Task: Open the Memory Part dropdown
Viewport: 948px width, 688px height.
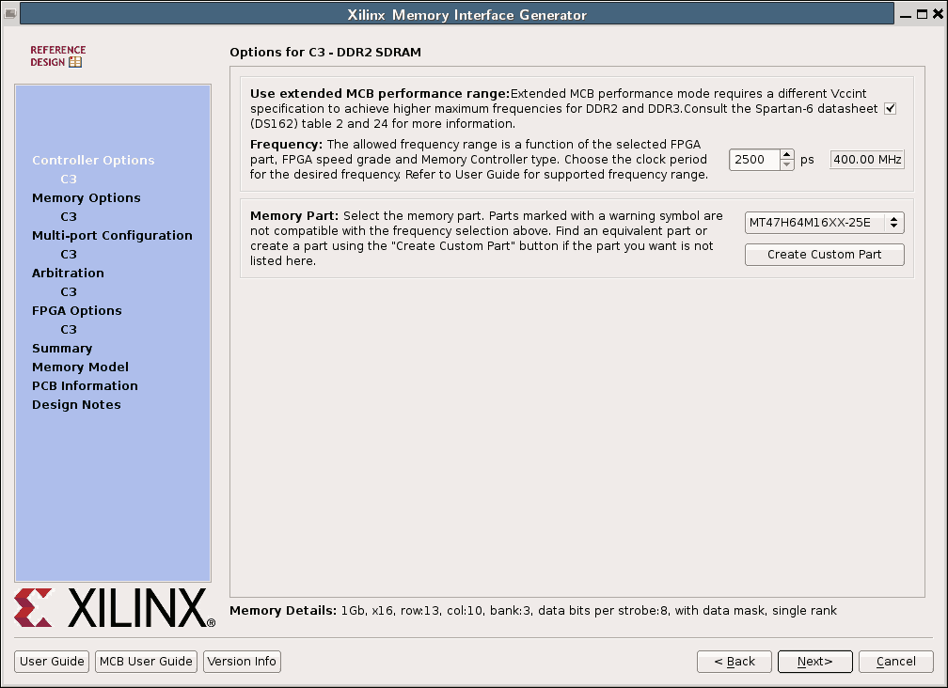Action: click(824, 223)
